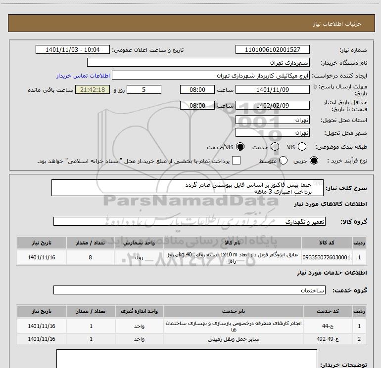Click service code ج-44
The width and height of the screenshot is (381, 368).
click(x=328, y=326)
